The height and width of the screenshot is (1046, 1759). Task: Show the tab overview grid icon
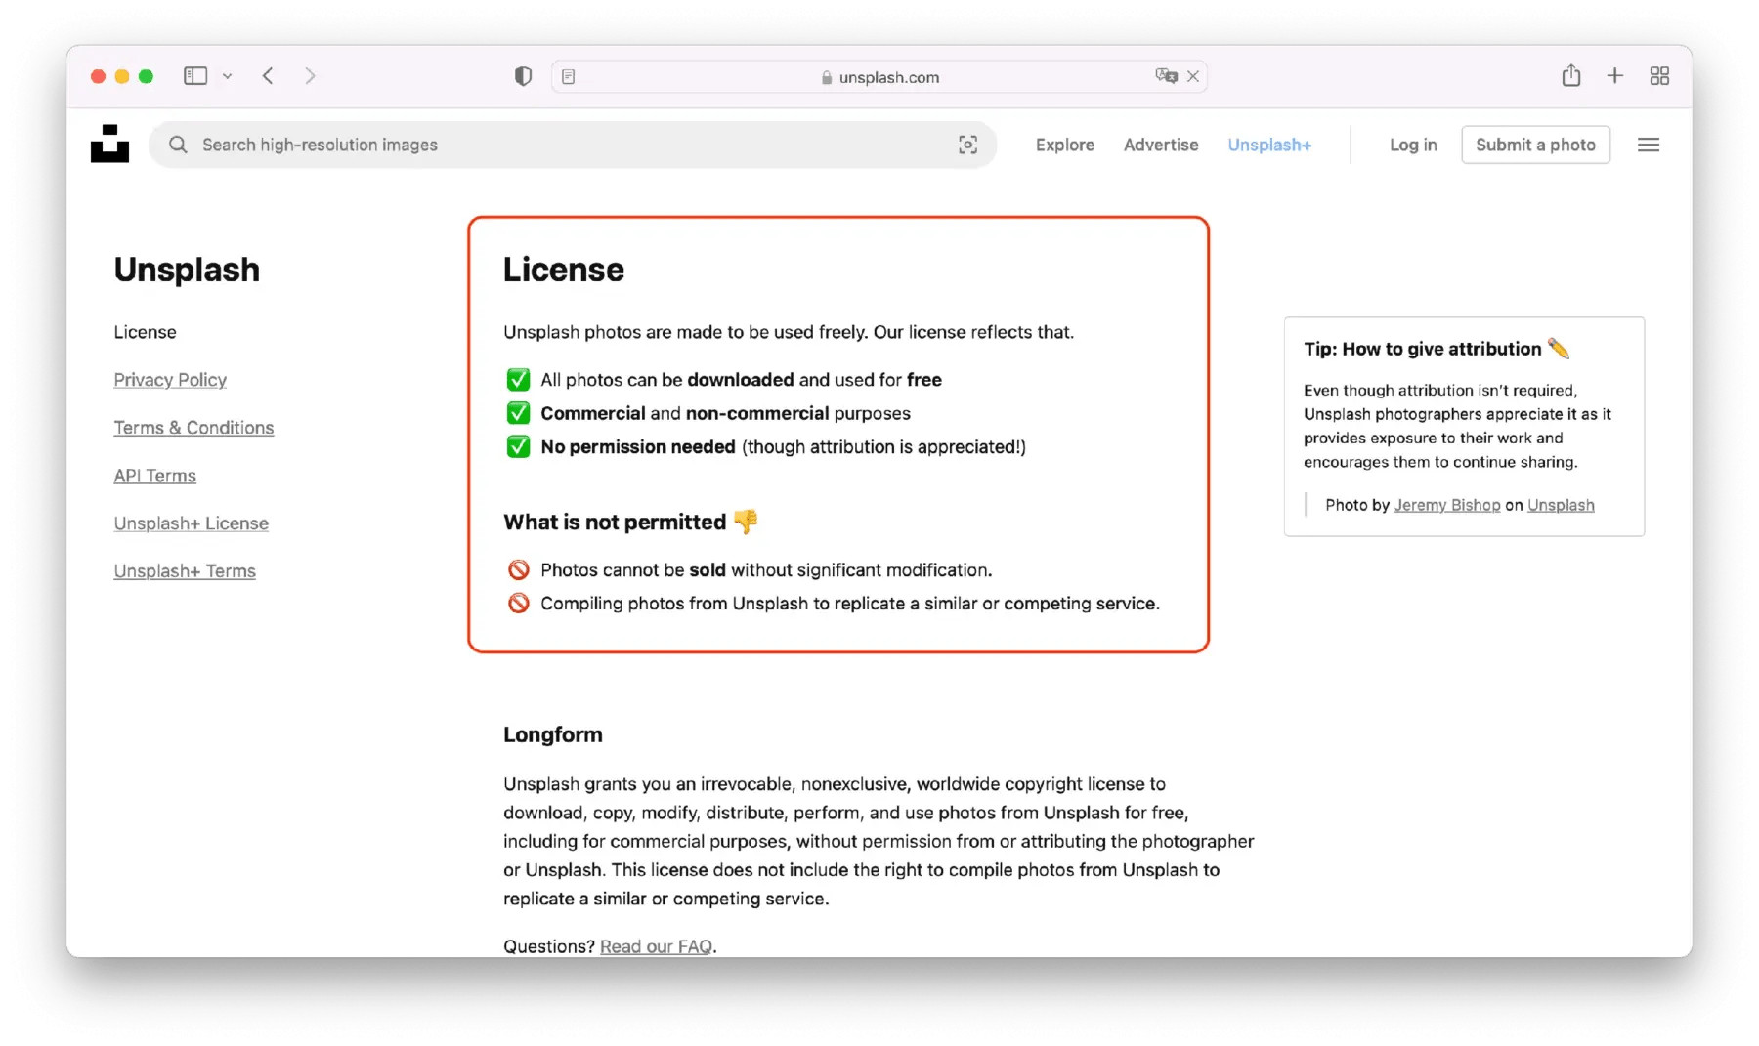point(1658,76)
